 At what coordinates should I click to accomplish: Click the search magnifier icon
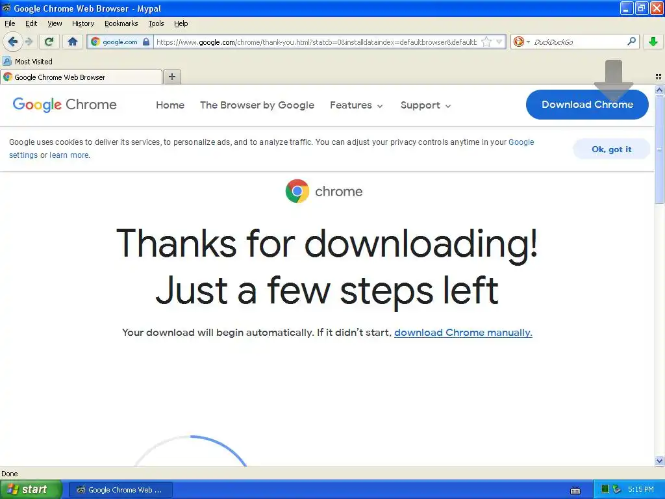(x=631, y=41)
